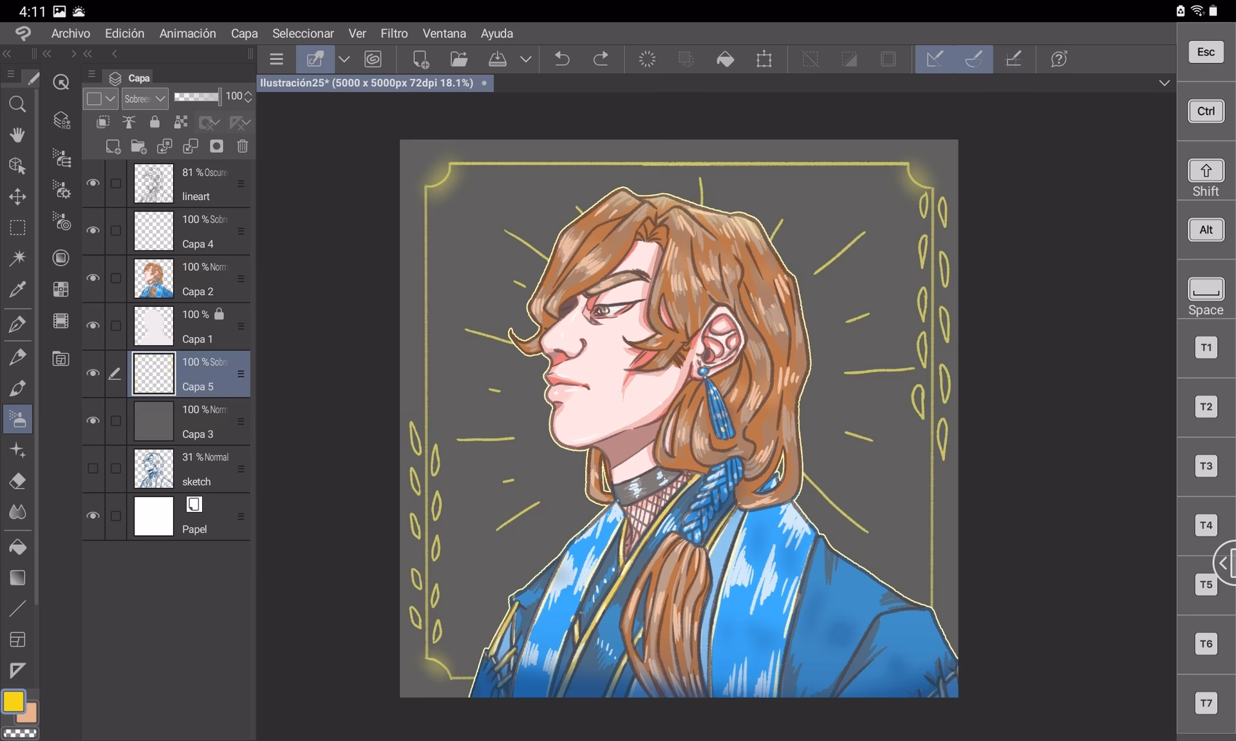Hide the lineart layer

93,183
